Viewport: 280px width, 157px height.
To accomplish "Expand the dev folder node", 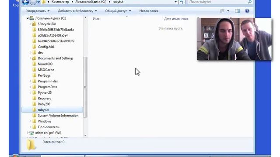I will (x=30, y=52).
